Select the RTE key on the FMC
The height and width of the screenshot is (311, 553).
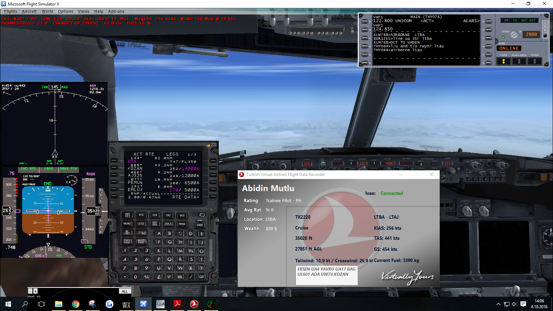(x=141, y=215)
